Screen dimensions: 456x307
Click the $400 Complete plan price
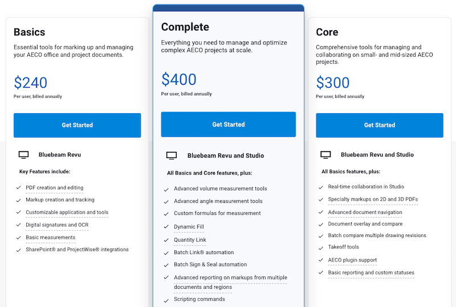pos(179,79)
